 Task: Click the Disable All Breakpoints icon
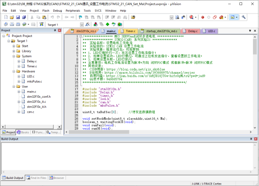[215, 17]
